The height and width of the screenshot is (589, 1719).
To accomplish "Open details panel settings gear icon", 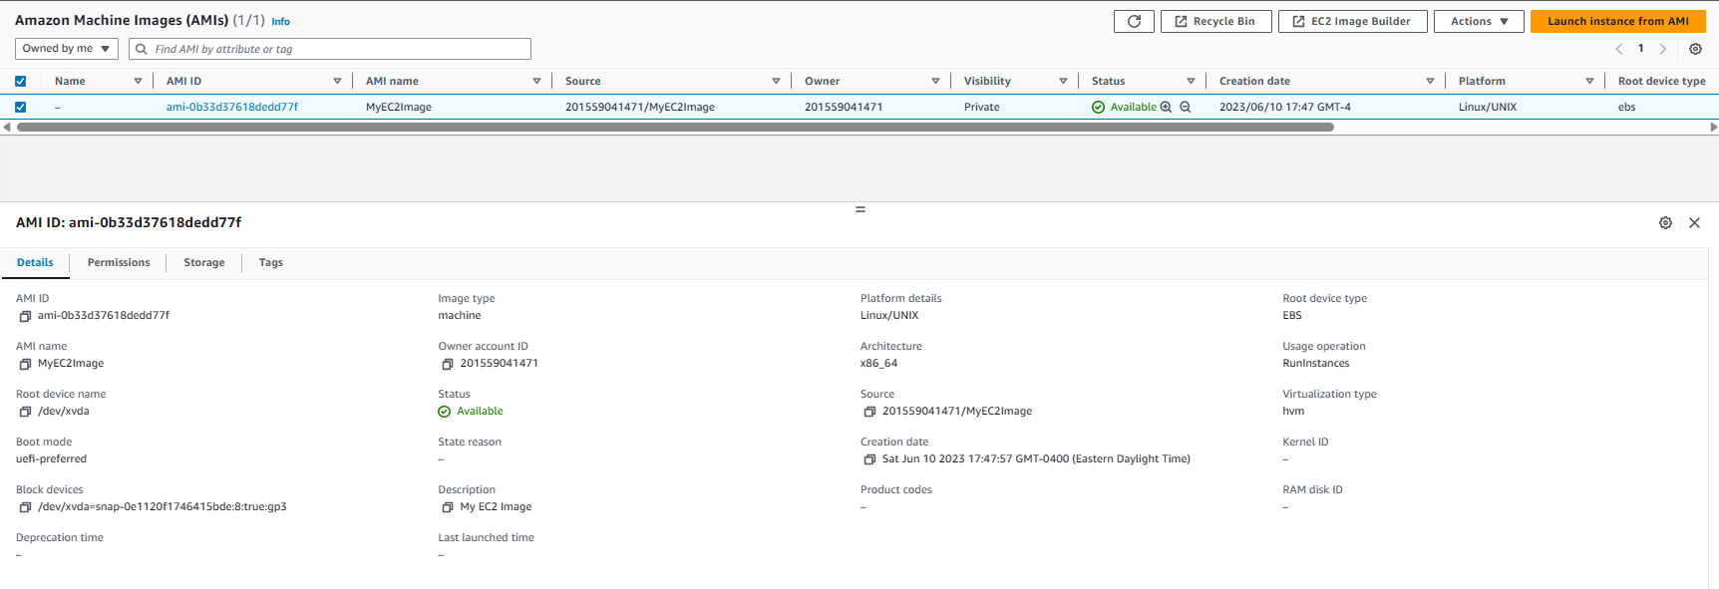I will coord(1665,223).
